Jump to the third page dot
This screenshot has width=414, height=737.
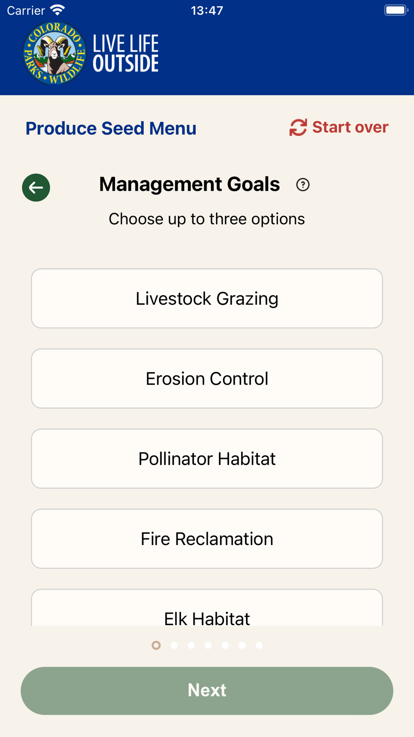click(191, 645)
